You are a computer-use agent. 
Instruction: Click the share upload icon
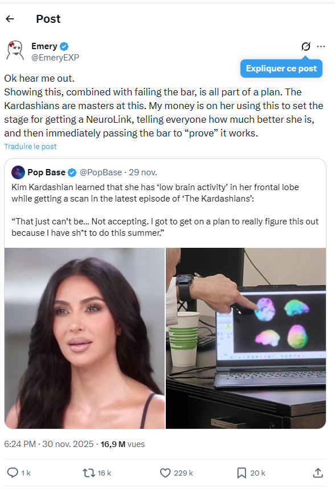point(318,473)
